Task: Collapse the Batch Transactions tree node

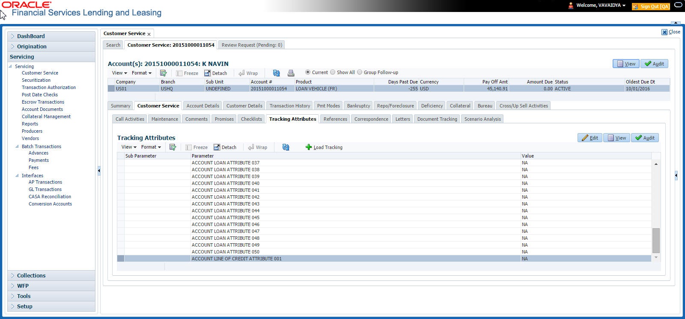Action: click(x=17, y=146)
